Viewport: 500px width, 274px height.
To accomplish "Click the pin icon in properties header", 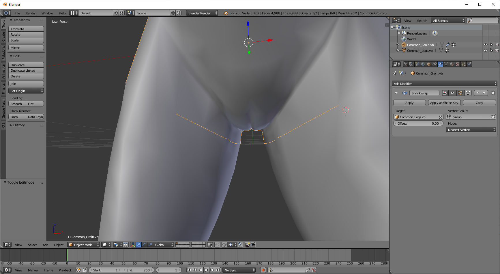I will tap(394, 73).
